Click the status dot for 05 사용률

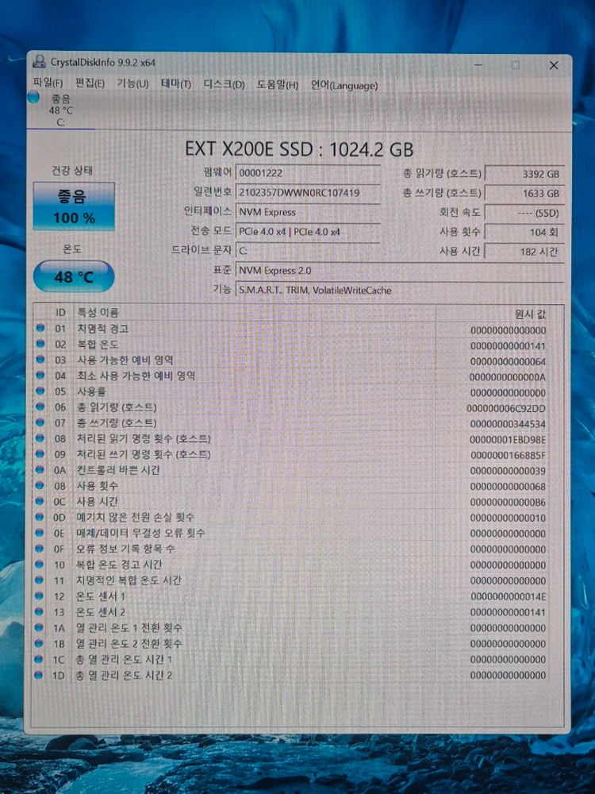pos(40,391)
